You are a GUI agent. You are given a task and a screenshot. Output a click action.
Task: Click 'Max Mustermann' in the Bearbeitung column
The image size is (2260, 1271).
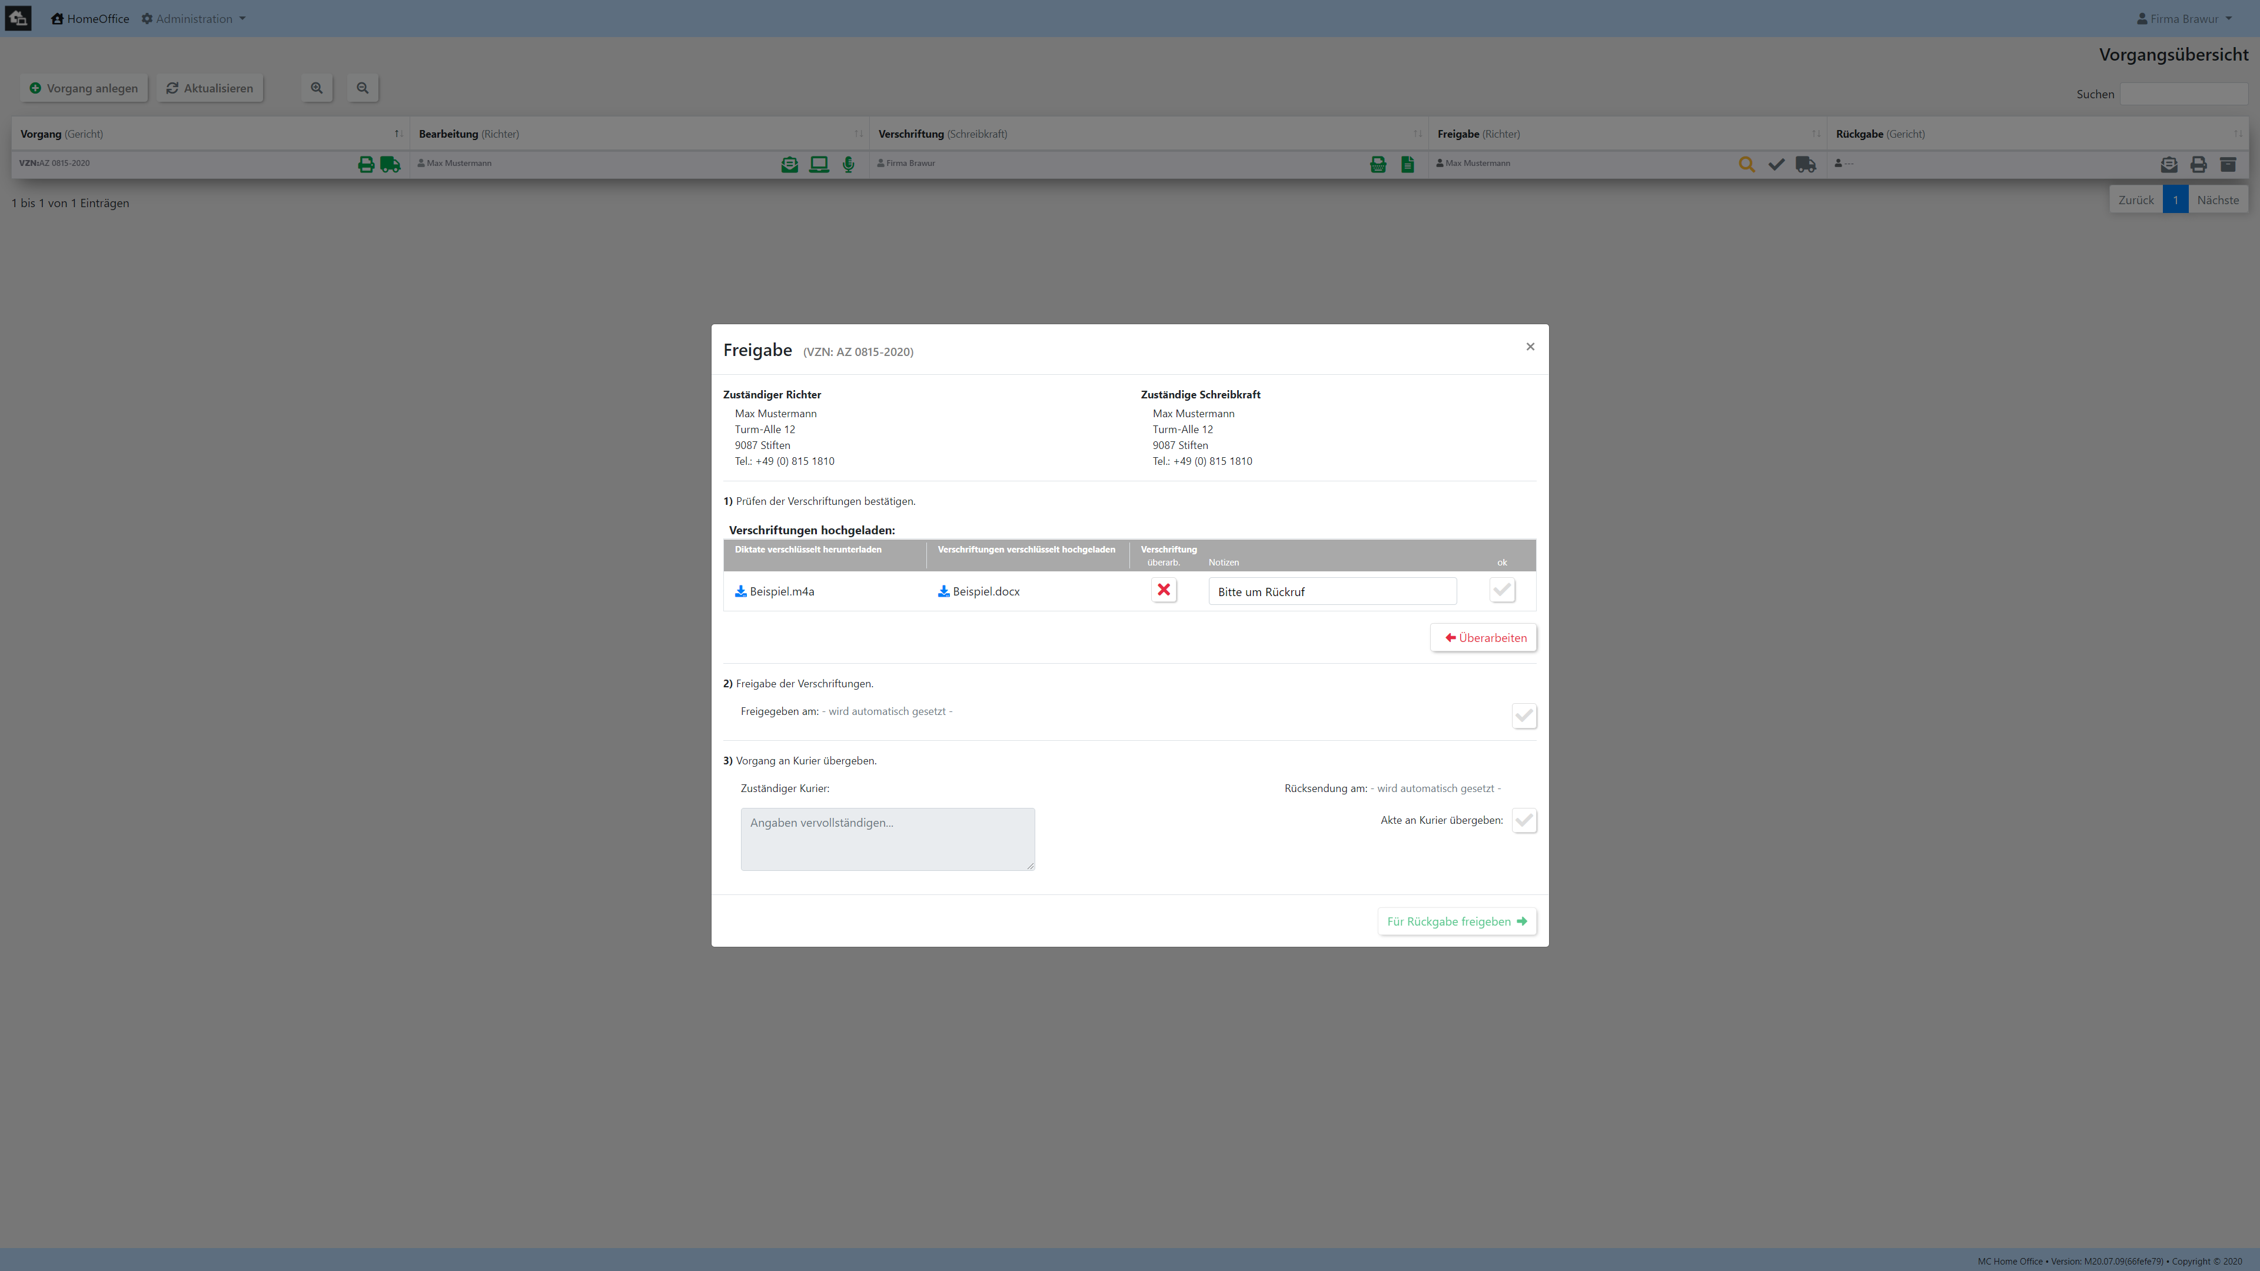(454, 163)
